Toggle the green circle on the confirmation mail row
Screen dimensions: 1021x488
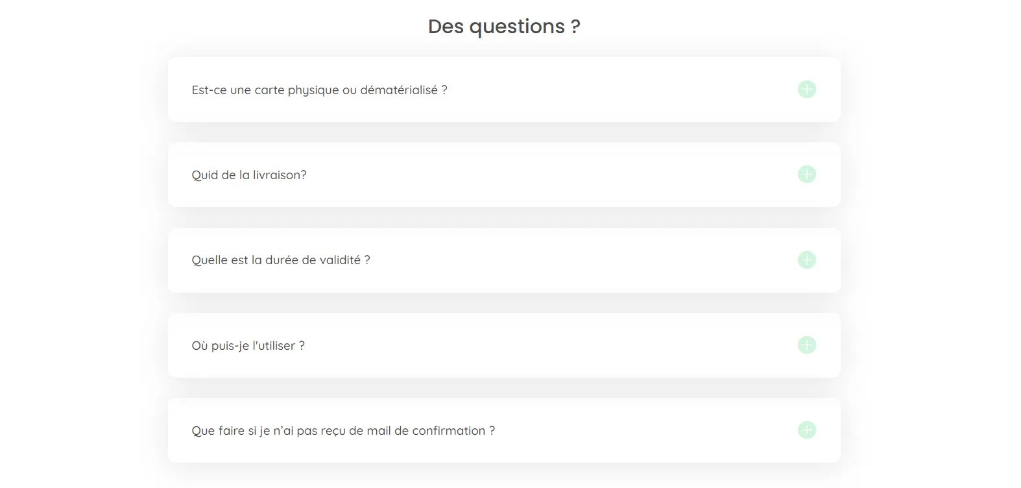[806, 430]
